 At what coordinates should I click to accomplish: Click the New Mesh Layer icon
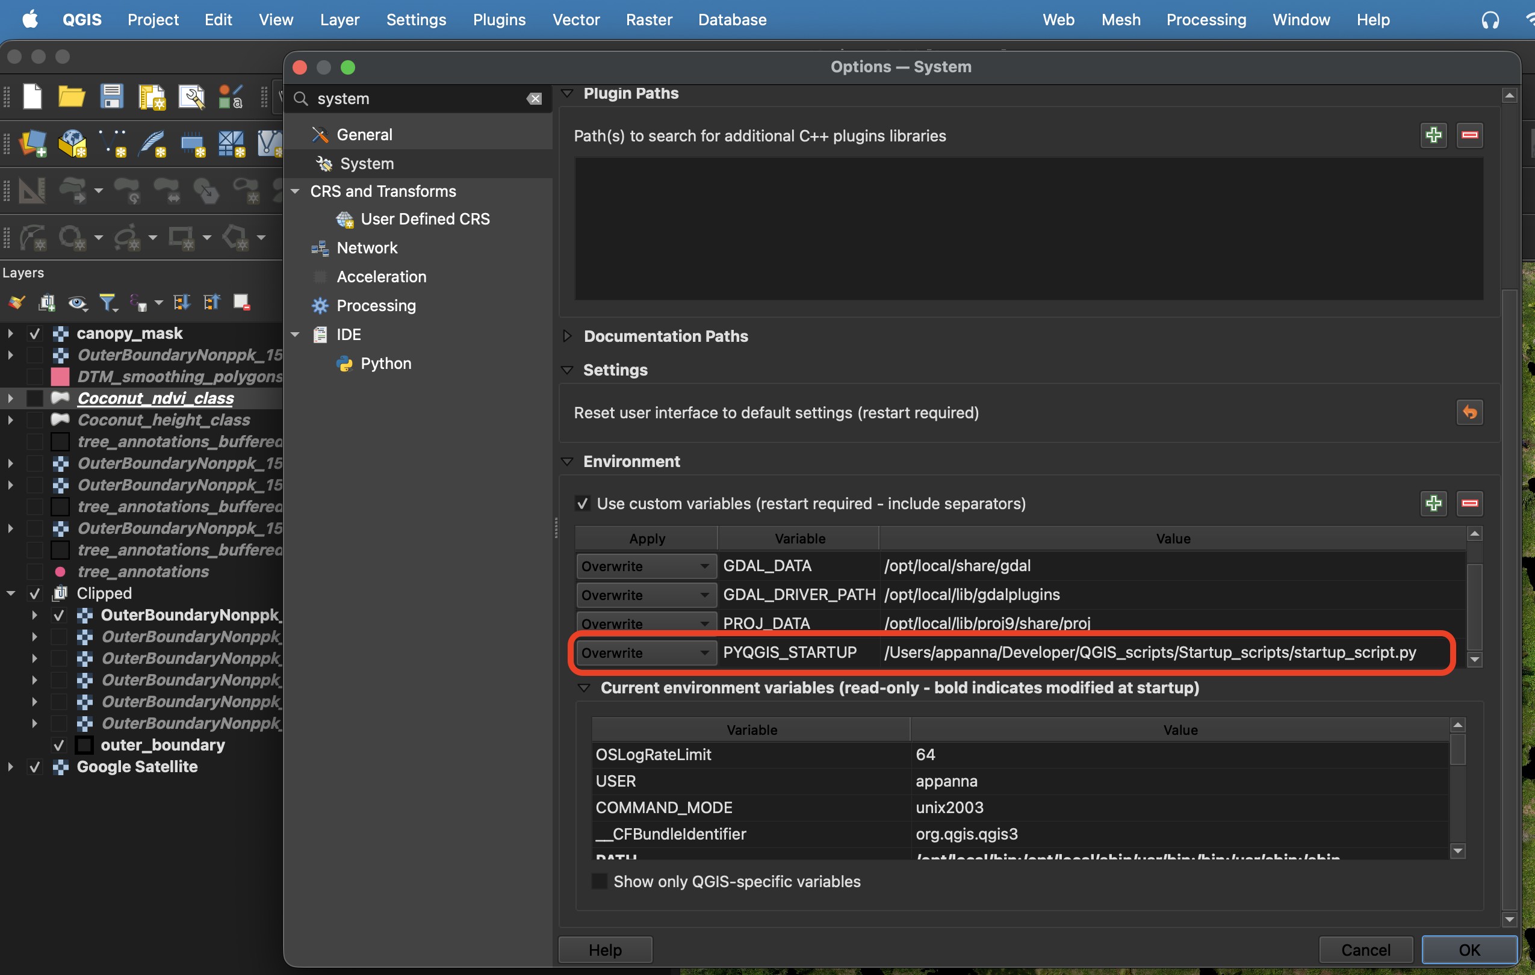(231, 143)
